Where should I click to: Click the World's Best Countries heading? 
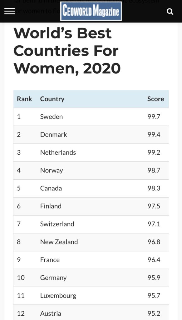(67, 51)
